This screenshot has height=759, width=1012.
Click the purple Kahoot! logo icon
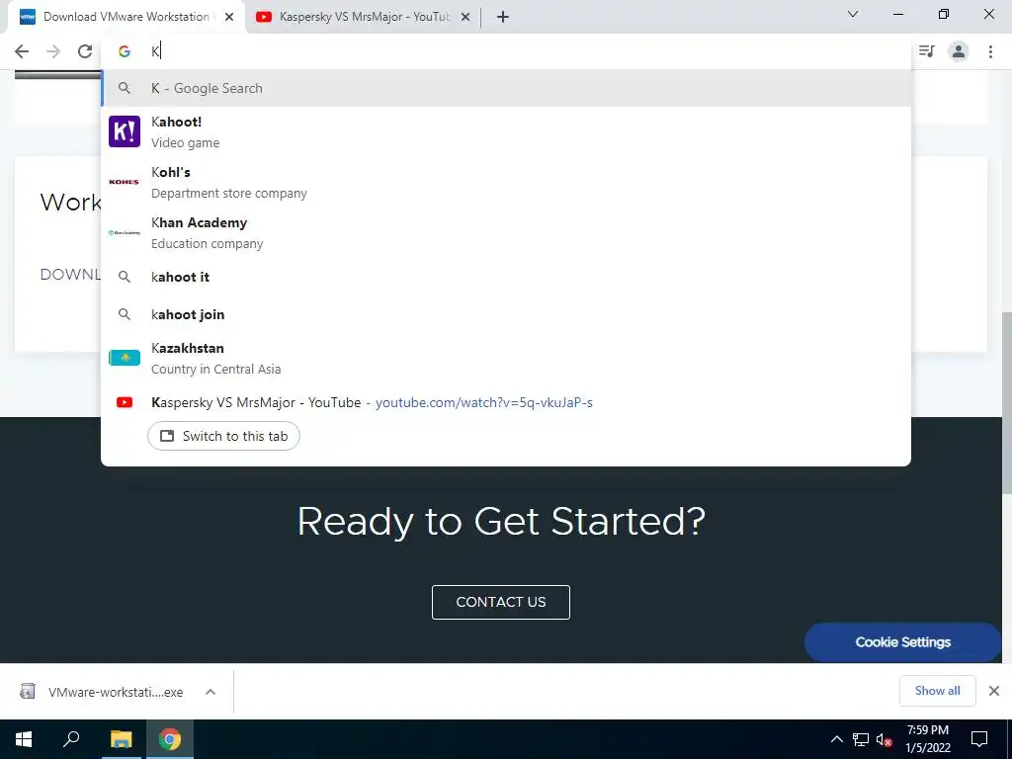pyautogui.click(x=125, y=131)
